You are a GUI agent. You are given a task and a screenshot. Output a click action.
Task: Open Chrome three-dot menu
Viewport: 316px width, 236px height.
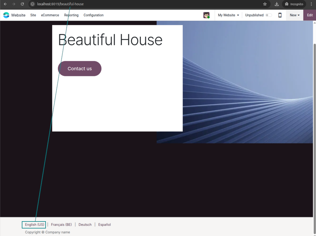[311, 4]
